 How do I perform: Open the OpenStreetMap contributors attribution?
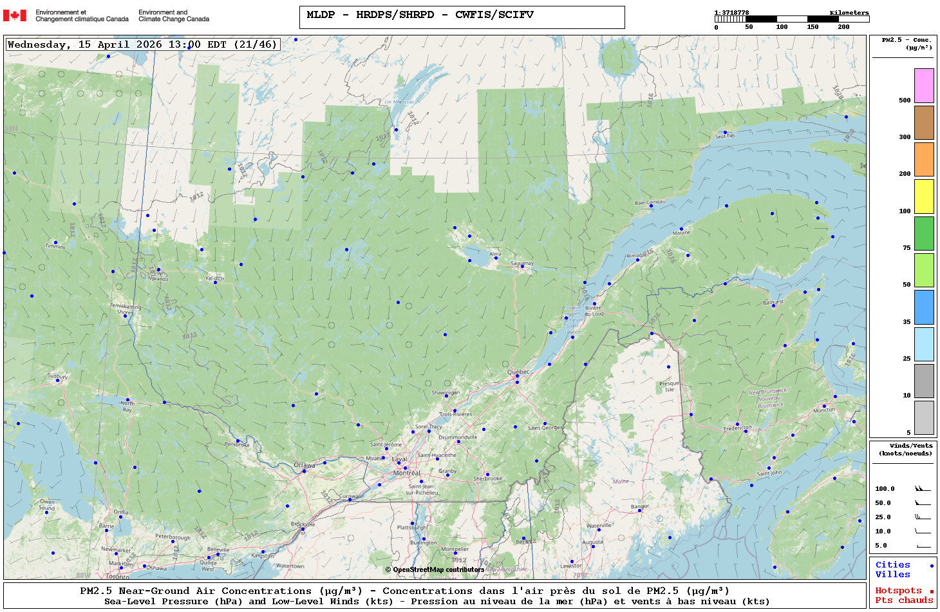click(435, 569)
